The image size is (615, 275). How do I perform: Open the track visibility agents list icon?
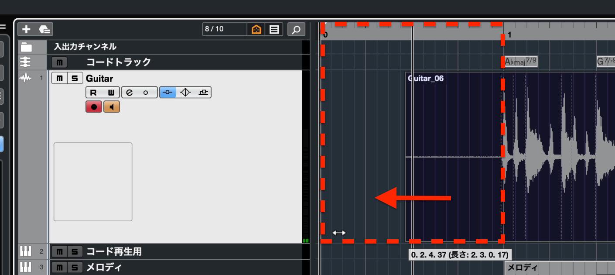(274, 30)
